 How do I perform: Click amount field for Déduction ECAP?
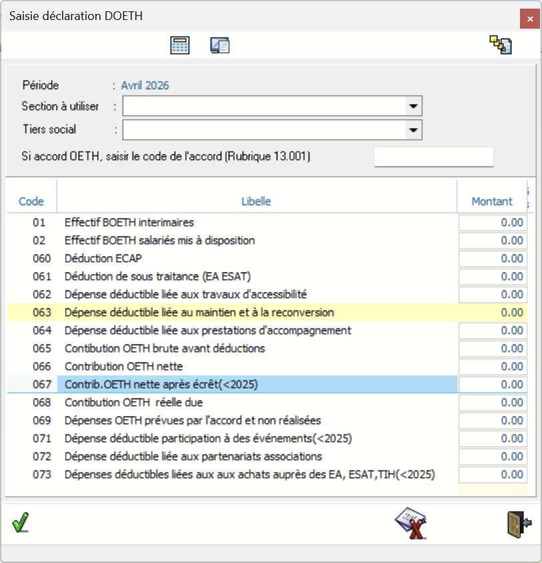pos(493,259)
